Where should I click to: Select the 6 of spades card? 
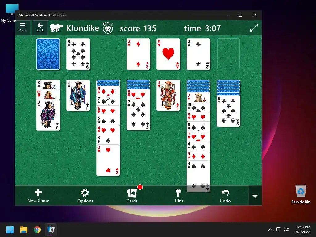[x=198, y=146]
